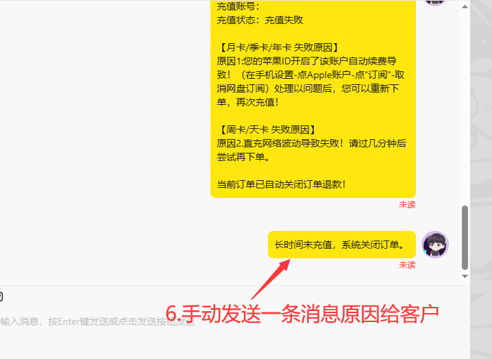Click the scrollbar down arrow
492x359 pixels.
pyautogui.click(x=465, y=277)
